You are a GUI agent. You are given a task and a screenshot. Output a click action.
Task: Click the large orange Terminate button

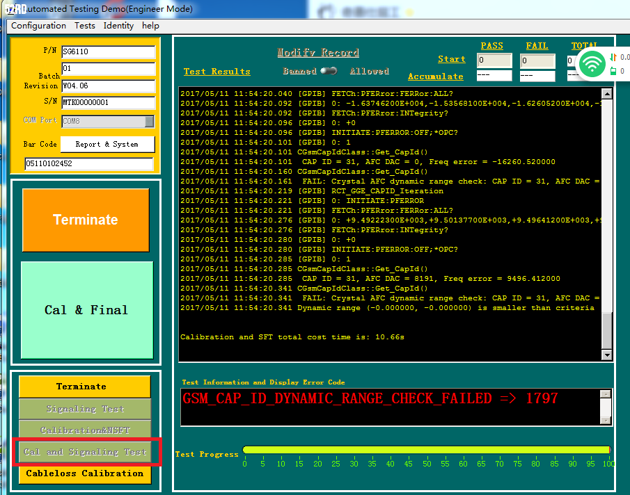click(x=86, y=220)
